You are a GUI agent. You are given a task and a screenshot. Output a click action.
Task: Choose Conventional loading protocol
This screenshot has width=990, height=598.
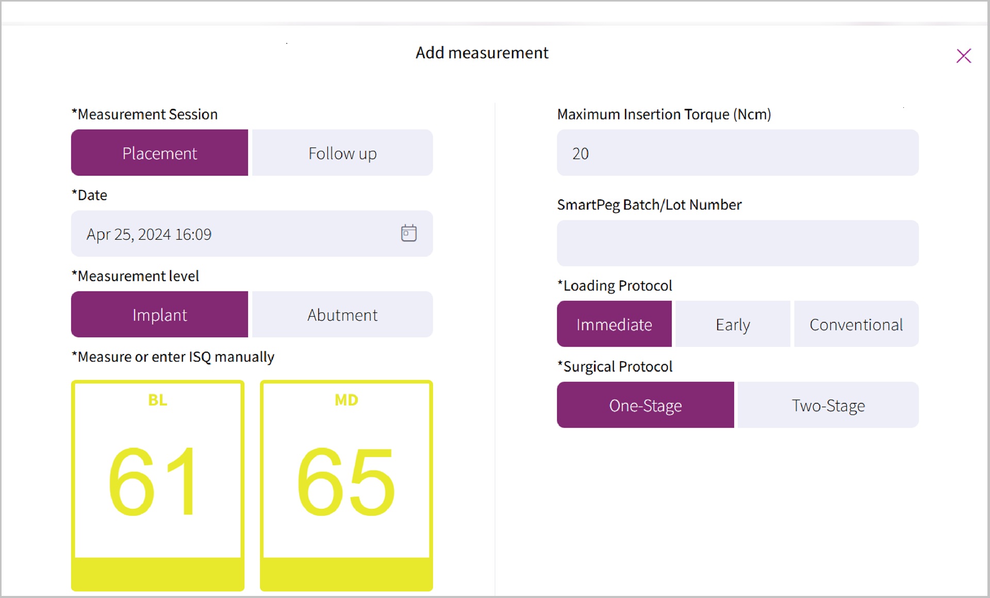[856, 324]
